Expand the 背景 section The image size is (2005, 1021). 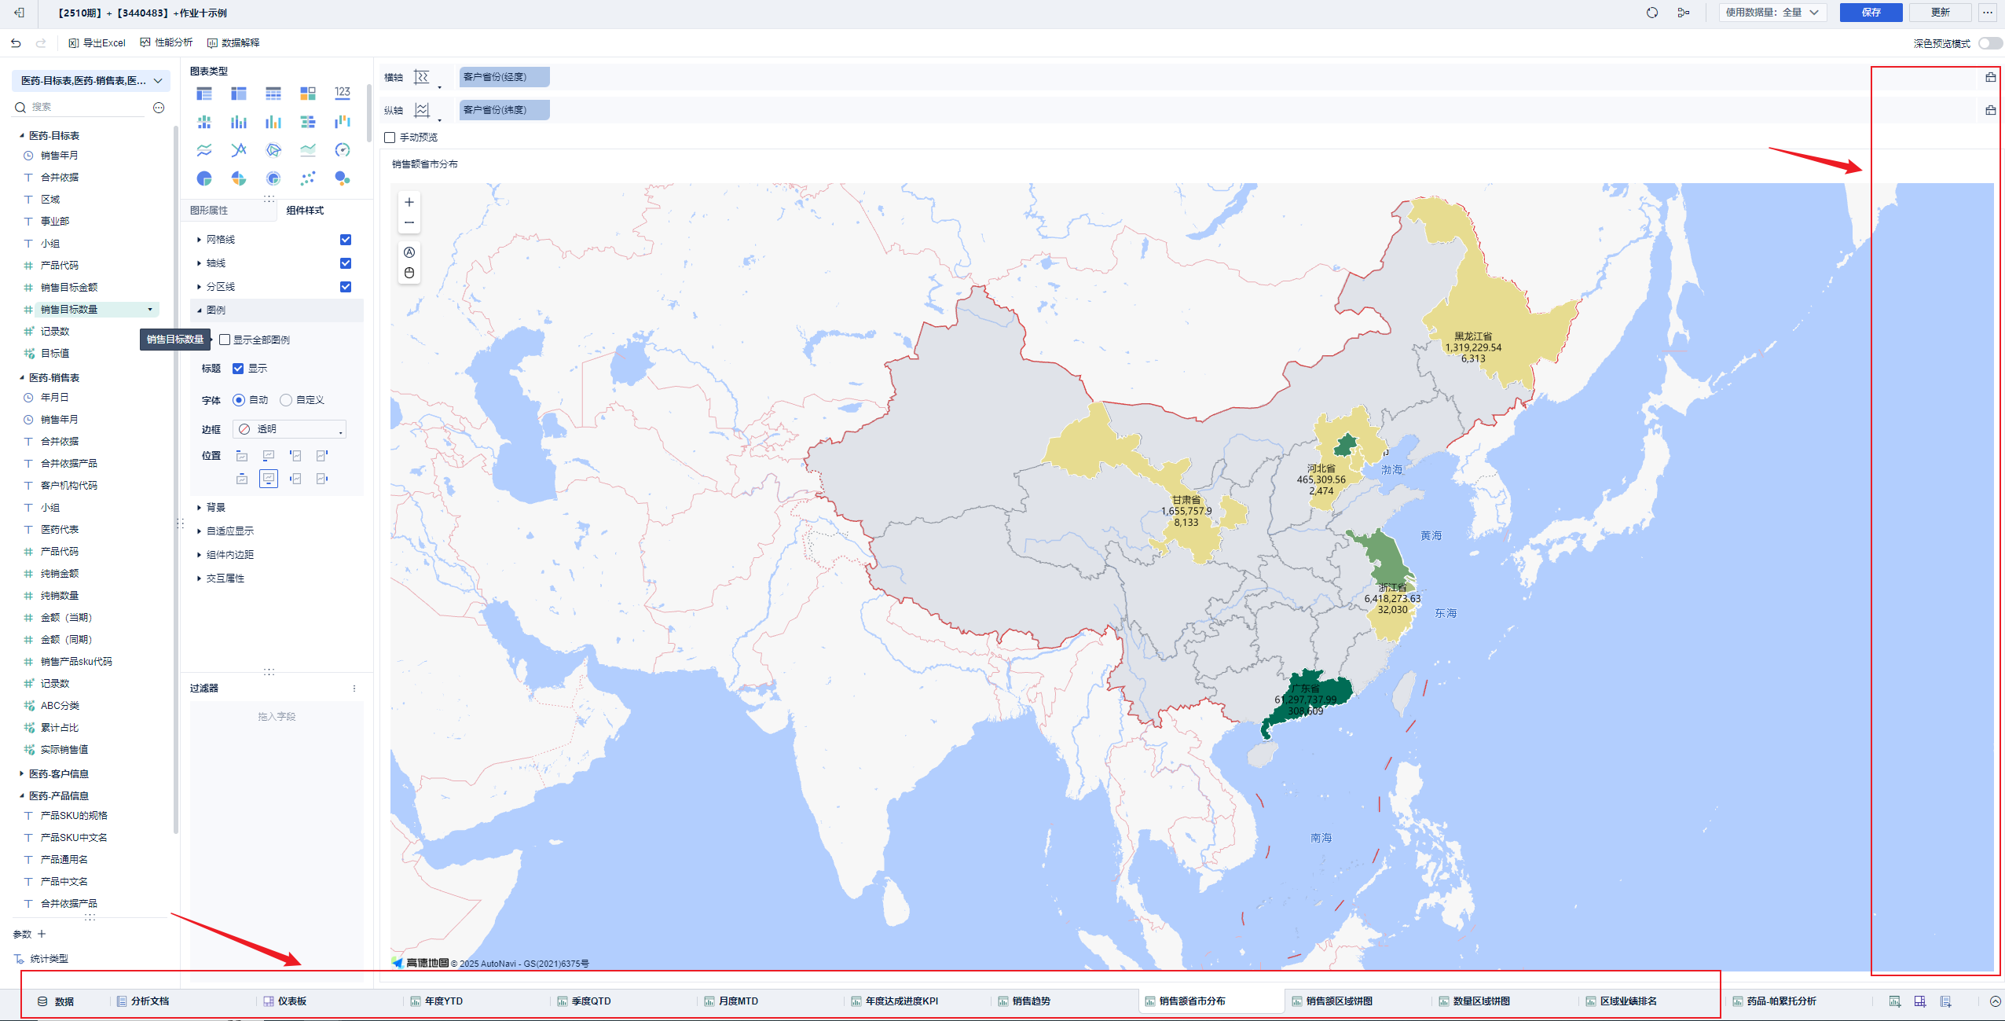point(215,508)
